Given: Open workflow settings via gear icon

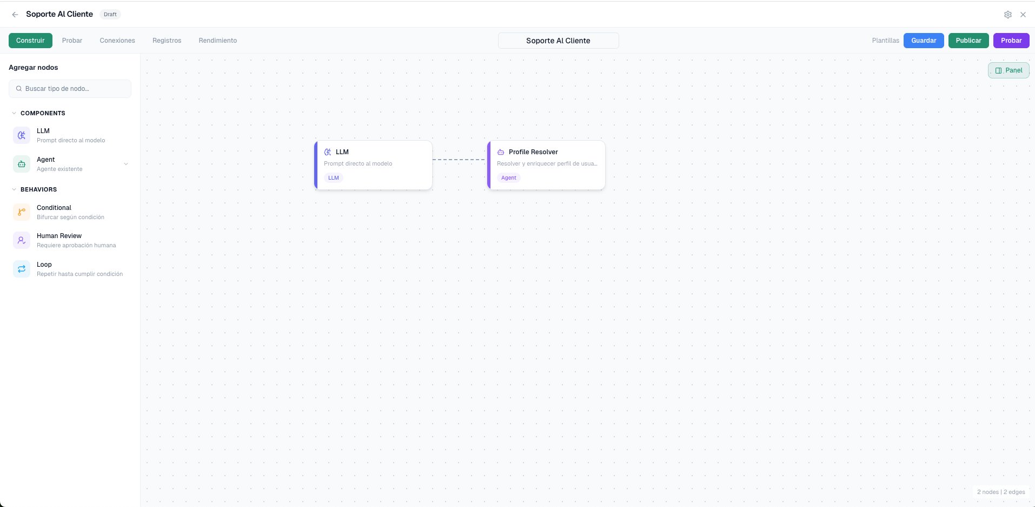Looking at the screenshot, I should point(1009,14).
